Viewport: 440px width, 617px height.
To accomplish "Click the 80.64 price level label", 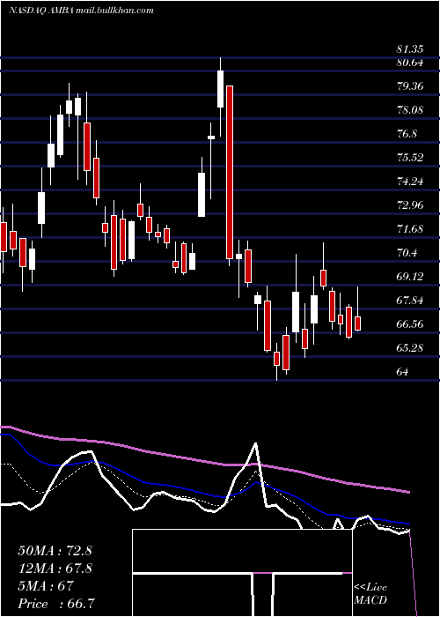I will [410, 62].
